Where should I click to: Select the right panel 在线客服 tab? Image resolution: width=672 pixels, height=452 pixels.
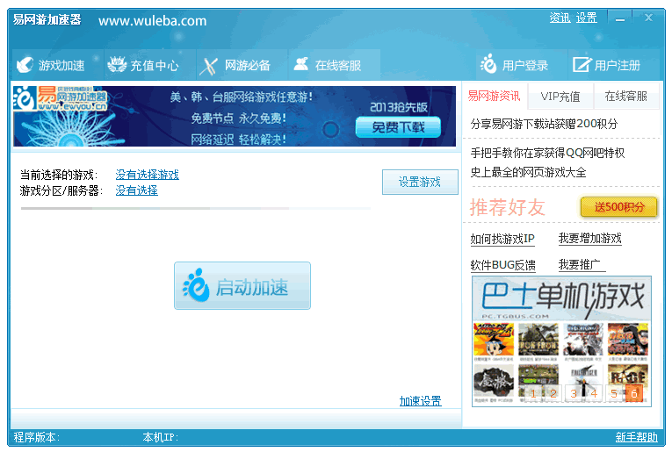[625, 97]
